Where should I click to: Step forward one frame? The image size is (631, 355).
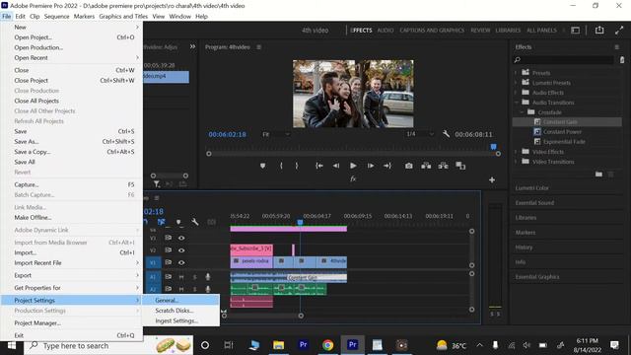[371, 166]
